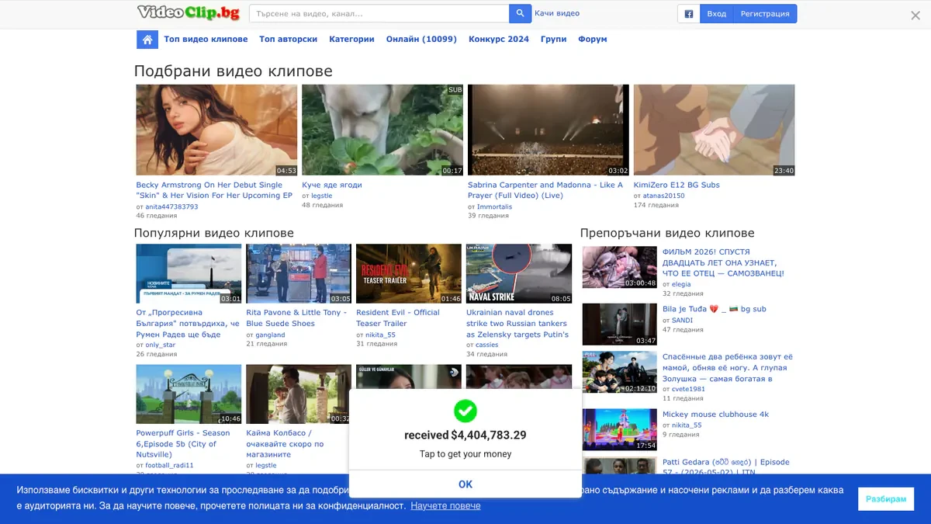The height and width of the screenshot is (524, 931).
Task: Click the home icon in navigation
Action: point(147,40)
